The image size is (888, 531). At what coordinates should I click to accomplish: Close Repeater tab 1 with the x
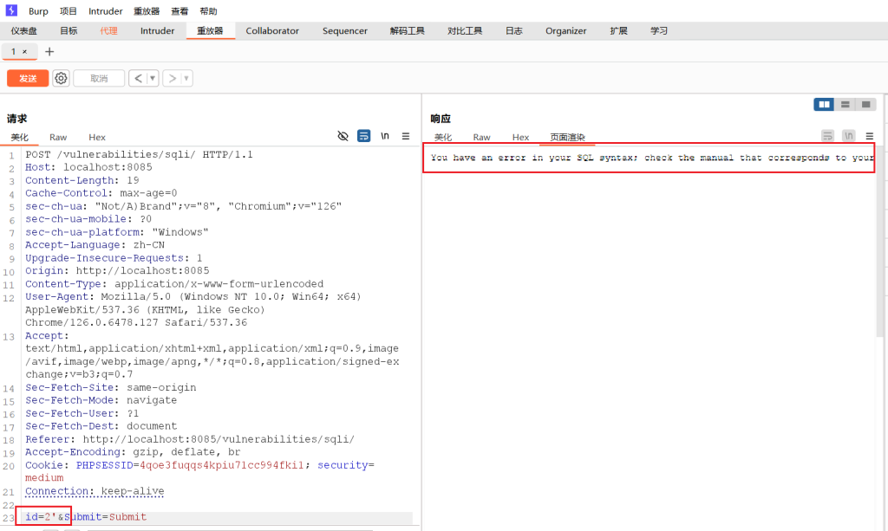(x=25, y=51)
